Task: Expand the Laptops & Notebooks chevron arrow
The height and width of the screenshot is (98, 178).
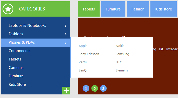Action: [x=66, y=26]
